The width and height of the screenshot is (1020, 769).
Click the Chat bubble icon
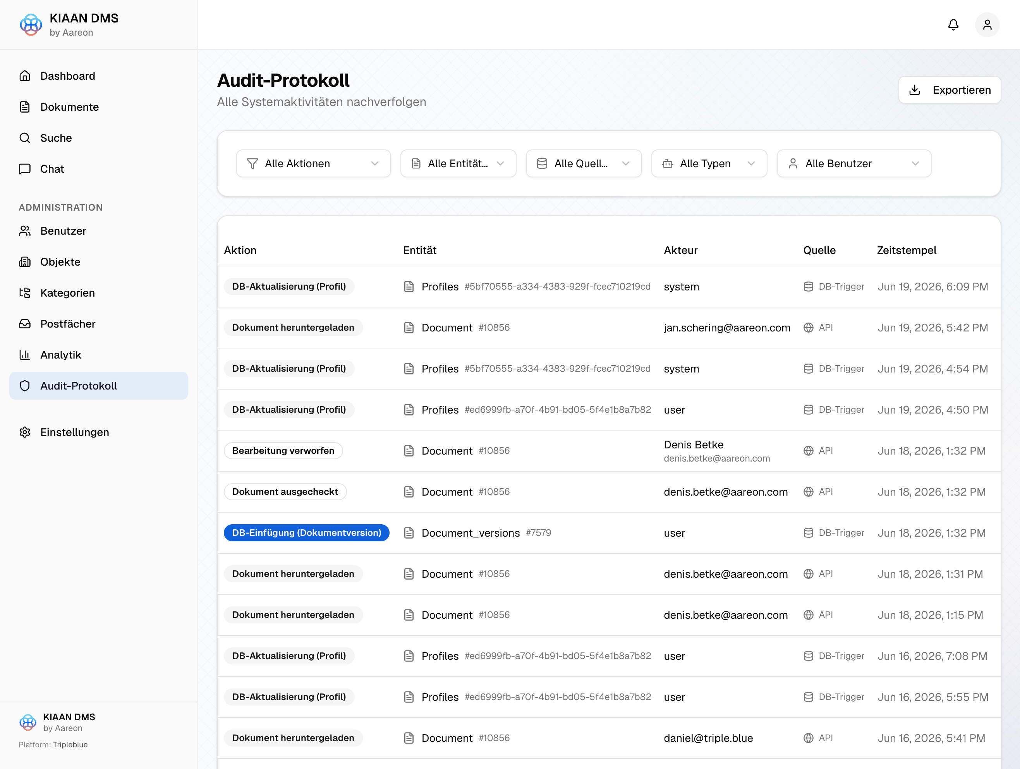click(x=25, y=169)
